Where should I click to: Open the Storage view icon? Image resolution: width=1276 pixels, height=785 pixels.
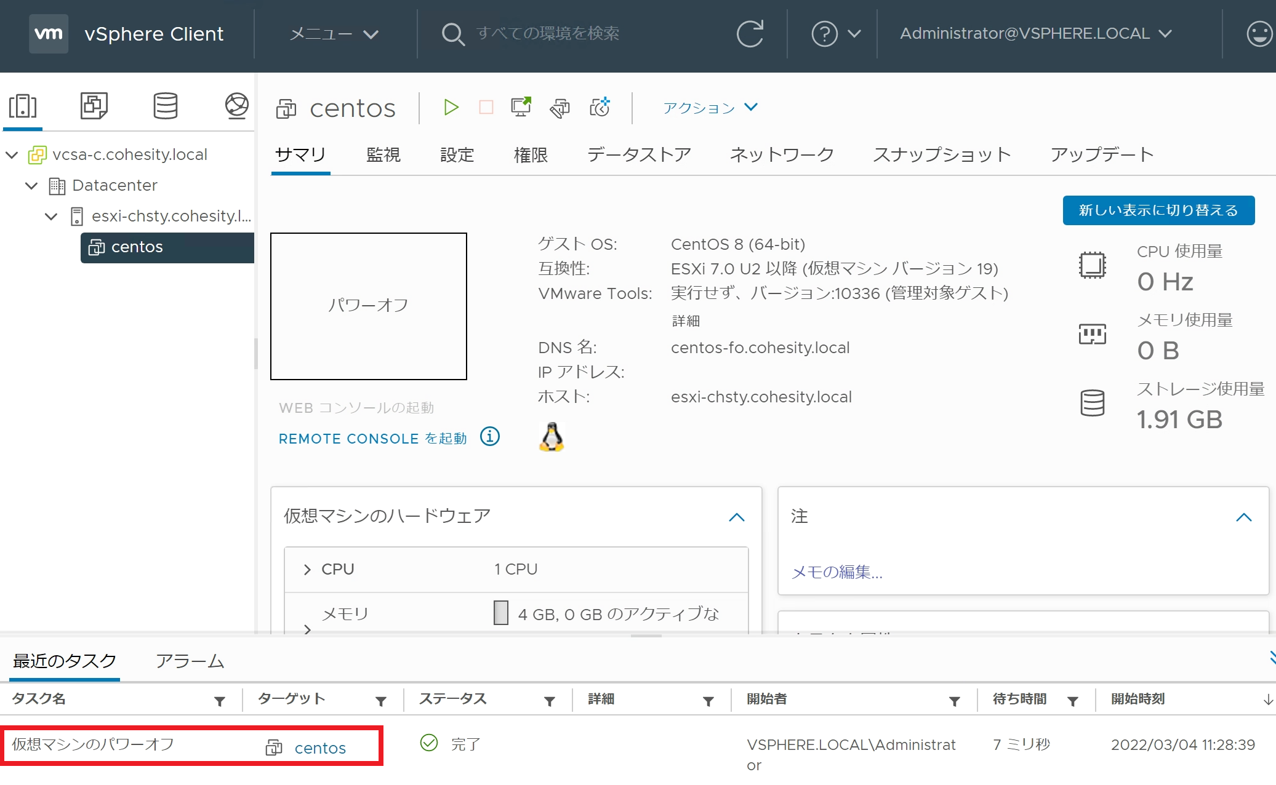(166, 106)
